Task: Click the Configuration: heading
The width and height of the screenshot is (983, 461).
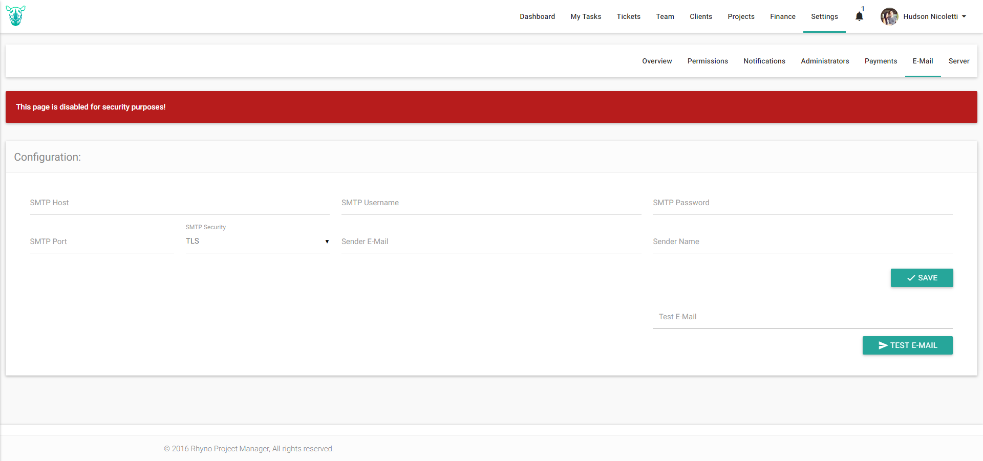Action: [x=47, y=157]
